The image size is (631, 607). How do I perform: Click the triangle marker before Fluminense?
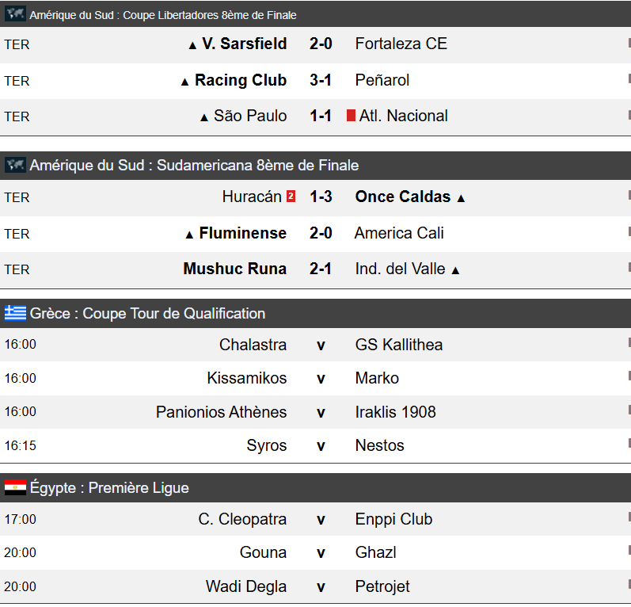pyautogui.click(x=188, y=235)
